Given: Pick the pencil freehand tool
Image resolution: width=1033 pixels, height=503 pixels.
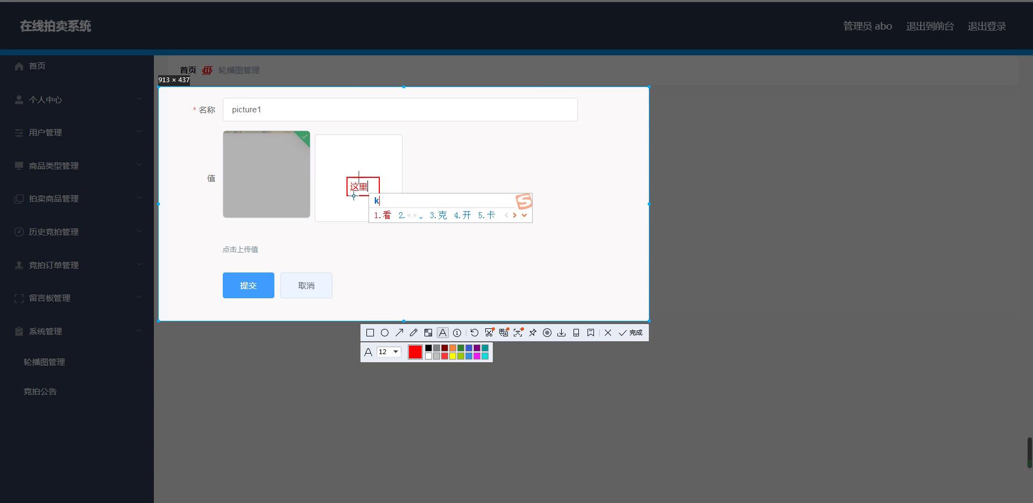Looking at the screenshot, I should click(x=414, y=333).
